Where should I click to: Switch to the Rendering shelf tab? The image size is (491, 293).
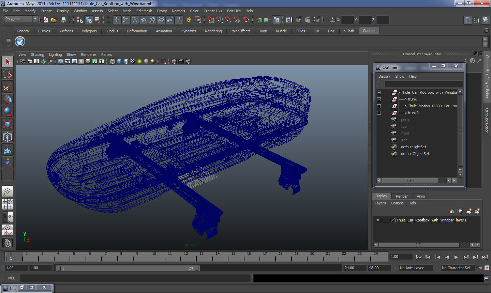point(213,31)
